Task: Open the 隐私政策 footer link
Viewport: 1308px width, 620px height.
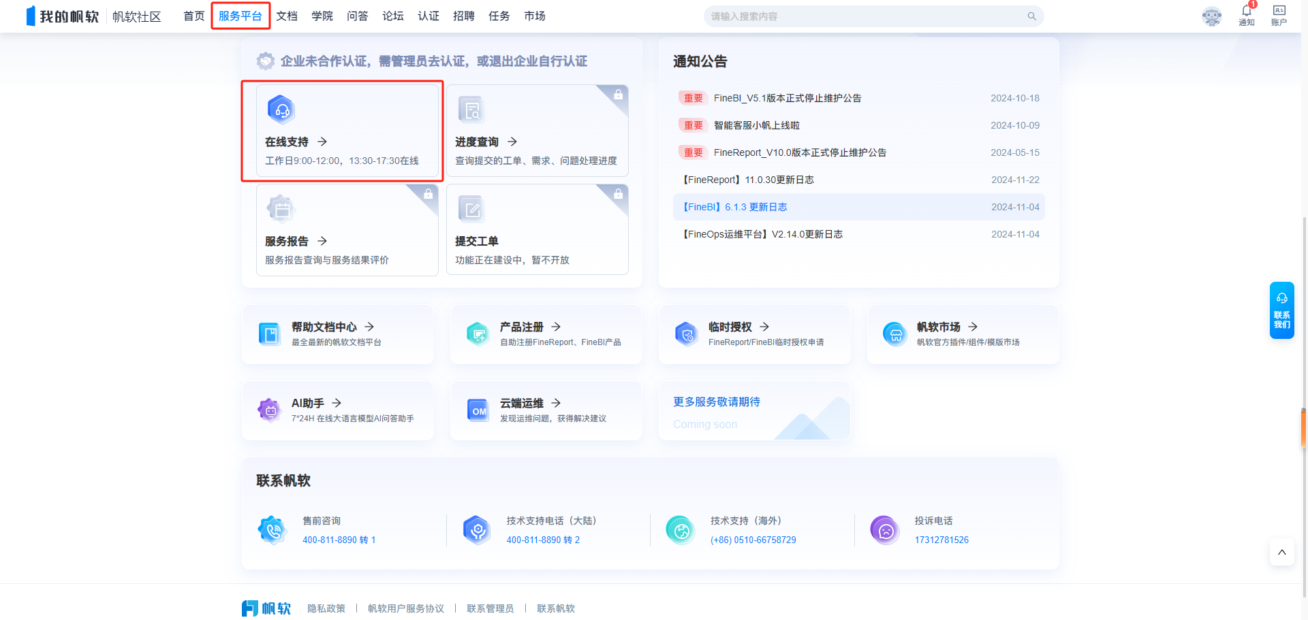Action: pos(326,608)
